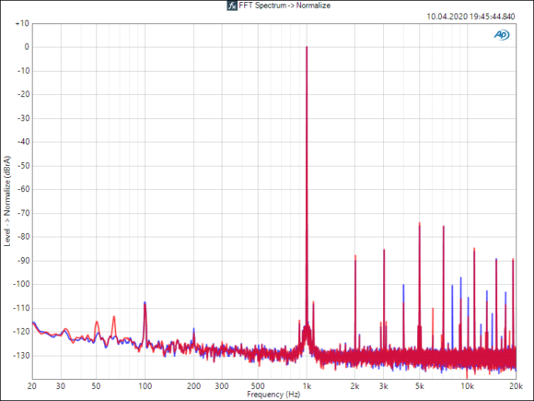Click the fx function icon in title
This screenshot has width=534, height=401.
[232, 6]
